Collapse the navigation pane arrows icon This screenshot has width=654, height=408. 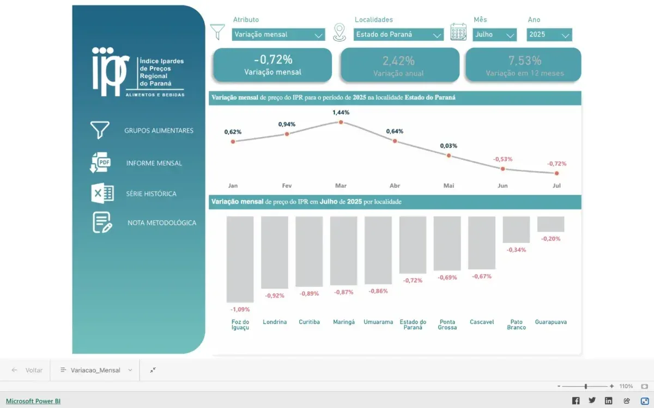[153, 370]
